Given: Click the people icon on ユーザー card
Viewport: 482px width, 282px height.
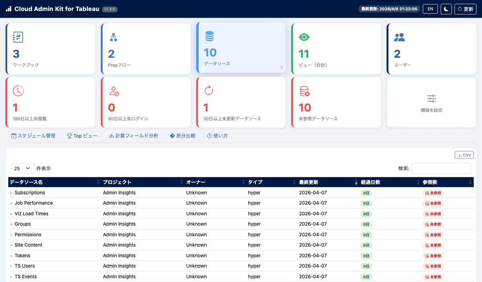Looking at the screenshot, I should coord(400,37).
